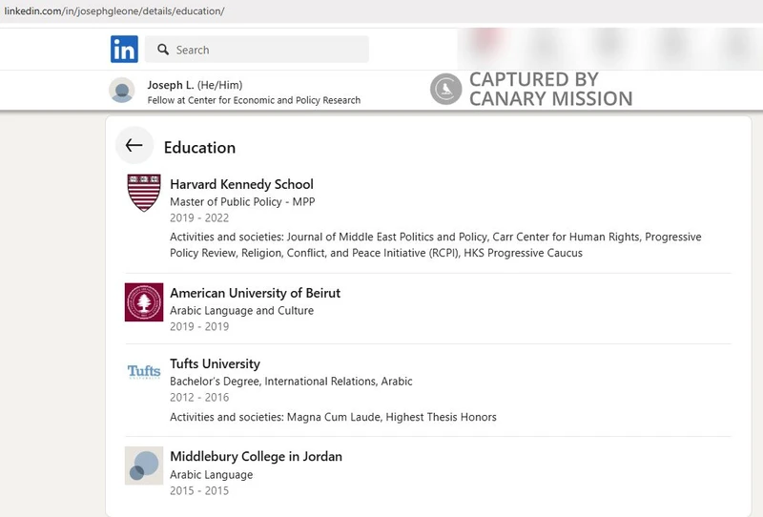The width and height of the screenshot is (763, 517).
Task: Click the '2019 - 2022' date range
Action: 199,218
